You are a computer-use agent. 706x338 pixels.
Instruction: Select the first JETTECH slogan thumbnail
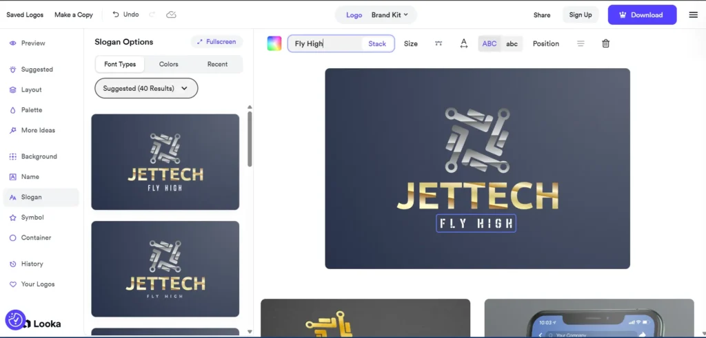click(165, 162)
